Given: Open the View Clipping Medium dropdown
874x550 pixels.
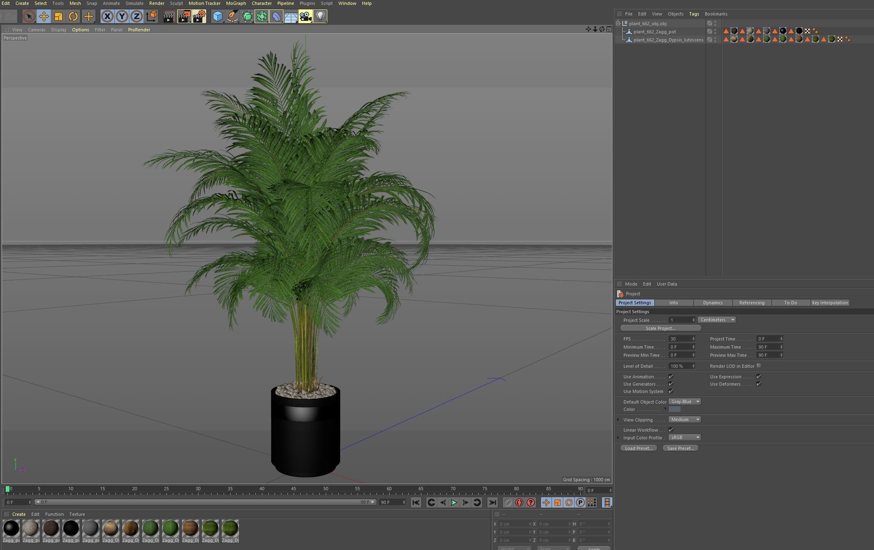Looking at the screenshot, I should tap(684, 419).
